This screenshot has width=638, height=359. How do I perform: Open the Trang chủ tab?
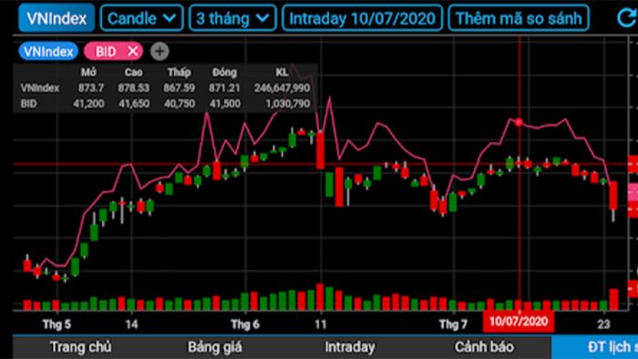tap(80, 347)
